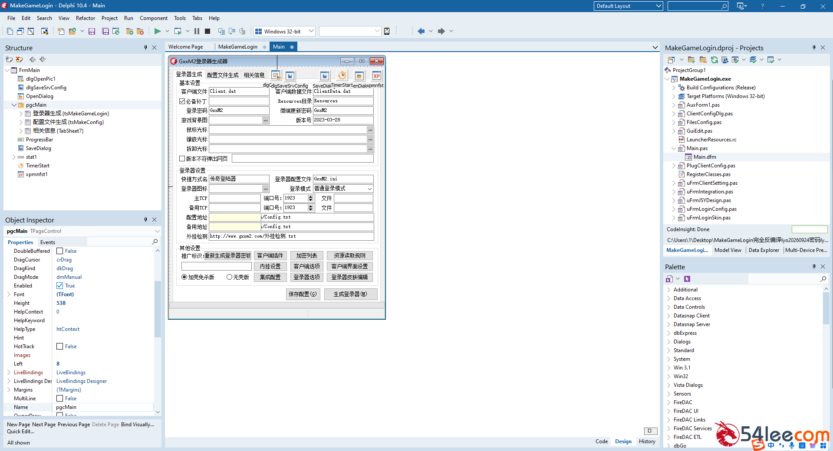The height and width of the screenshot is (451, 833).
Task: Toggle the Enabled property checkbox
Action: pos(60,286)
